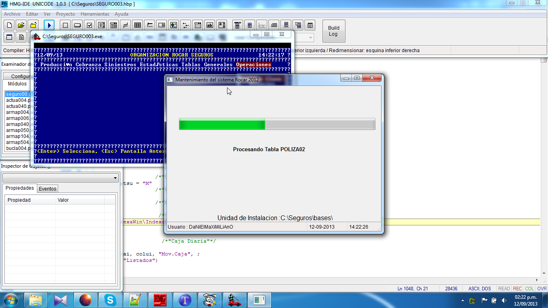548x308 pixels.
Task: Switch to the Propiedades tab
Action: [x=20, y=188]
